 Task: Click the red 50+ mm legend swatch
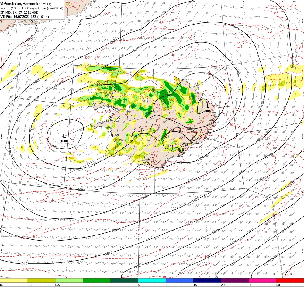(290, 280)
